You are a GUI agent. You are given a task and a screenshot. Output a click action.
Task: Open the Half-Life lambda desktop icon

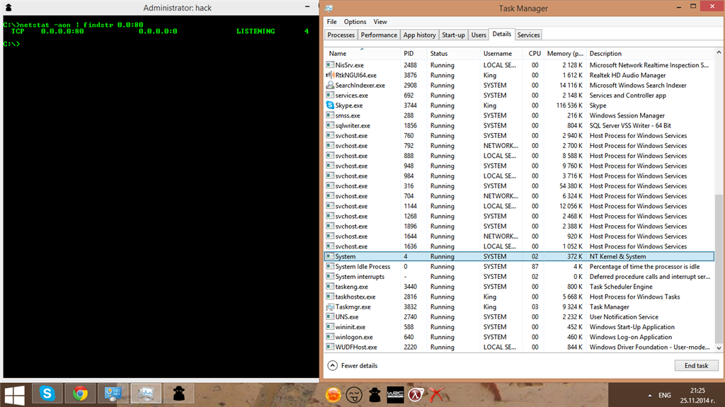click(416, 394)
